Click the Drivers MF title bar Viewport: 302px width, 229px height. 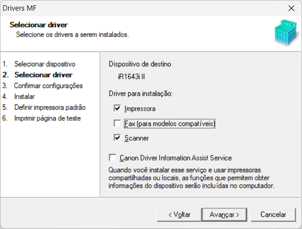[x=144, y=8]
